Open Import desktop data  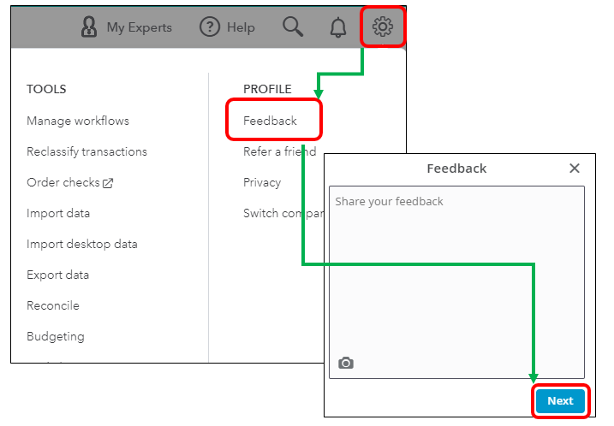tap(82, 244)
